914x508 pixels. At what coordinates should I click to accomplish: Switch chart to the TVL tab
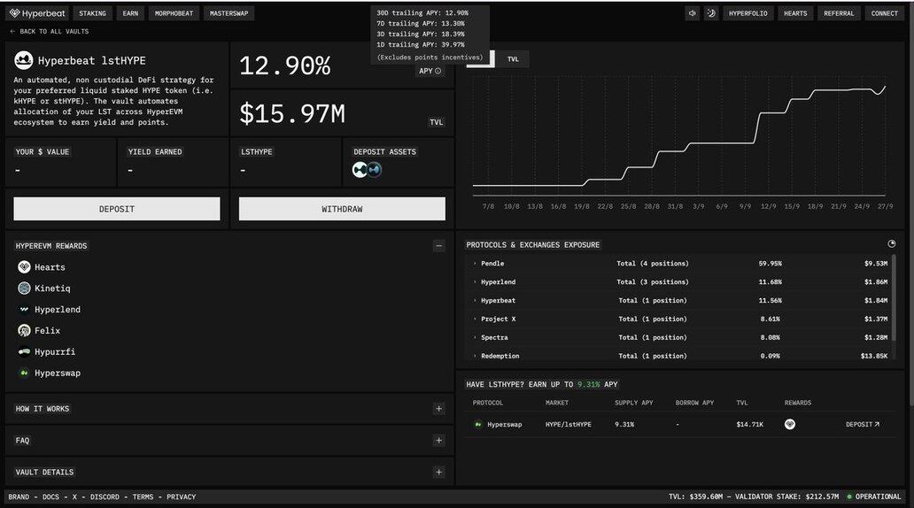click(x=513, y=58)
